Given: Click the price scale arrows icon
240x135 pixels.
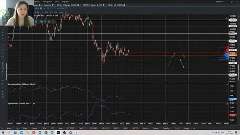Looking at the screenshot, I should pyautogui.click(x=55, y=8).
